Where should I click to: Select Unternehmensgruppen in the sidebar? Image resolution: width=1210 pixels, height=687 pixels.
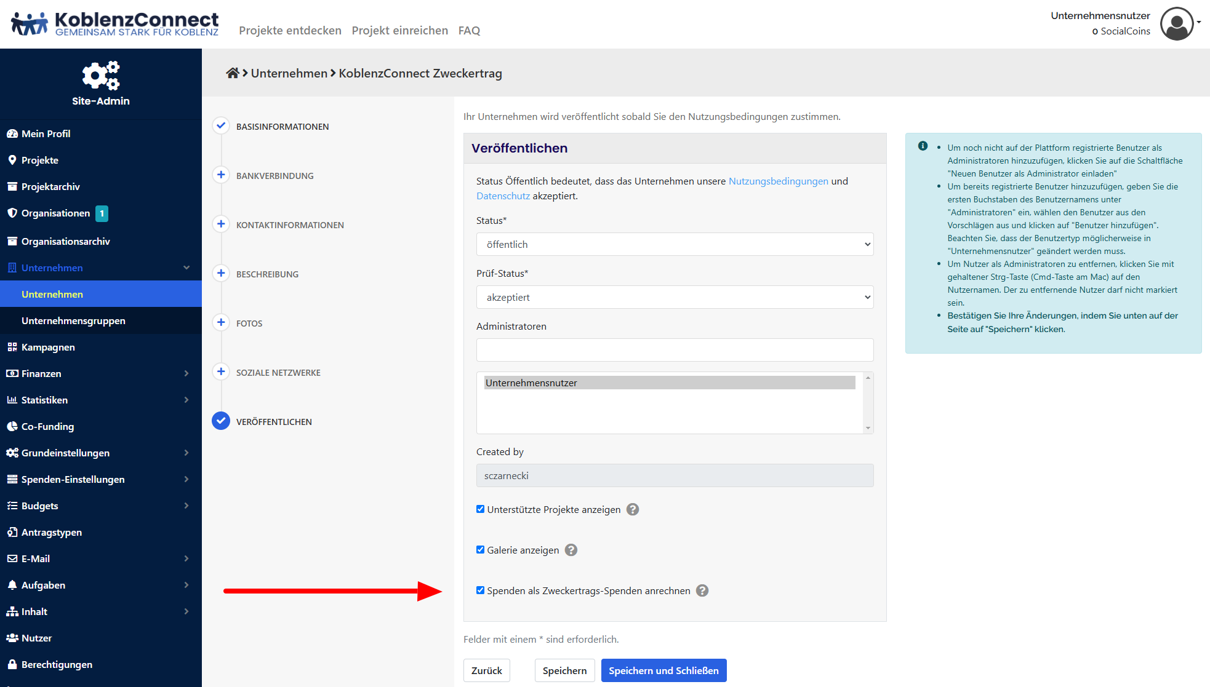click(x=73, y=320)
